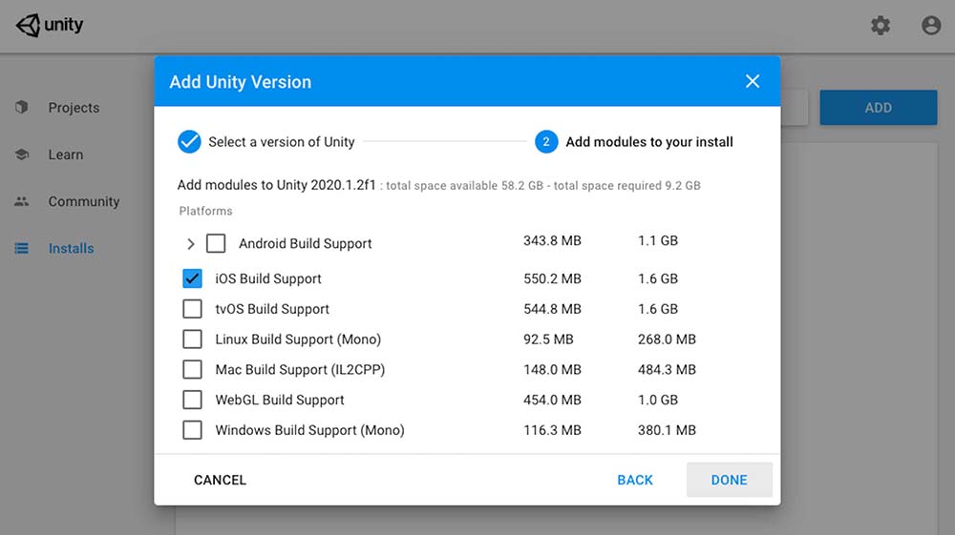Click the WebGL Build Support label
955x535 pixels.
point(280,400)
